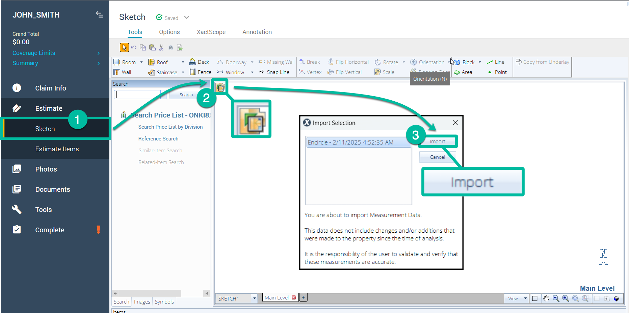Select Encircle 2/11/2025 list entry
Screen dimensions: 629x313
[358, 142]
